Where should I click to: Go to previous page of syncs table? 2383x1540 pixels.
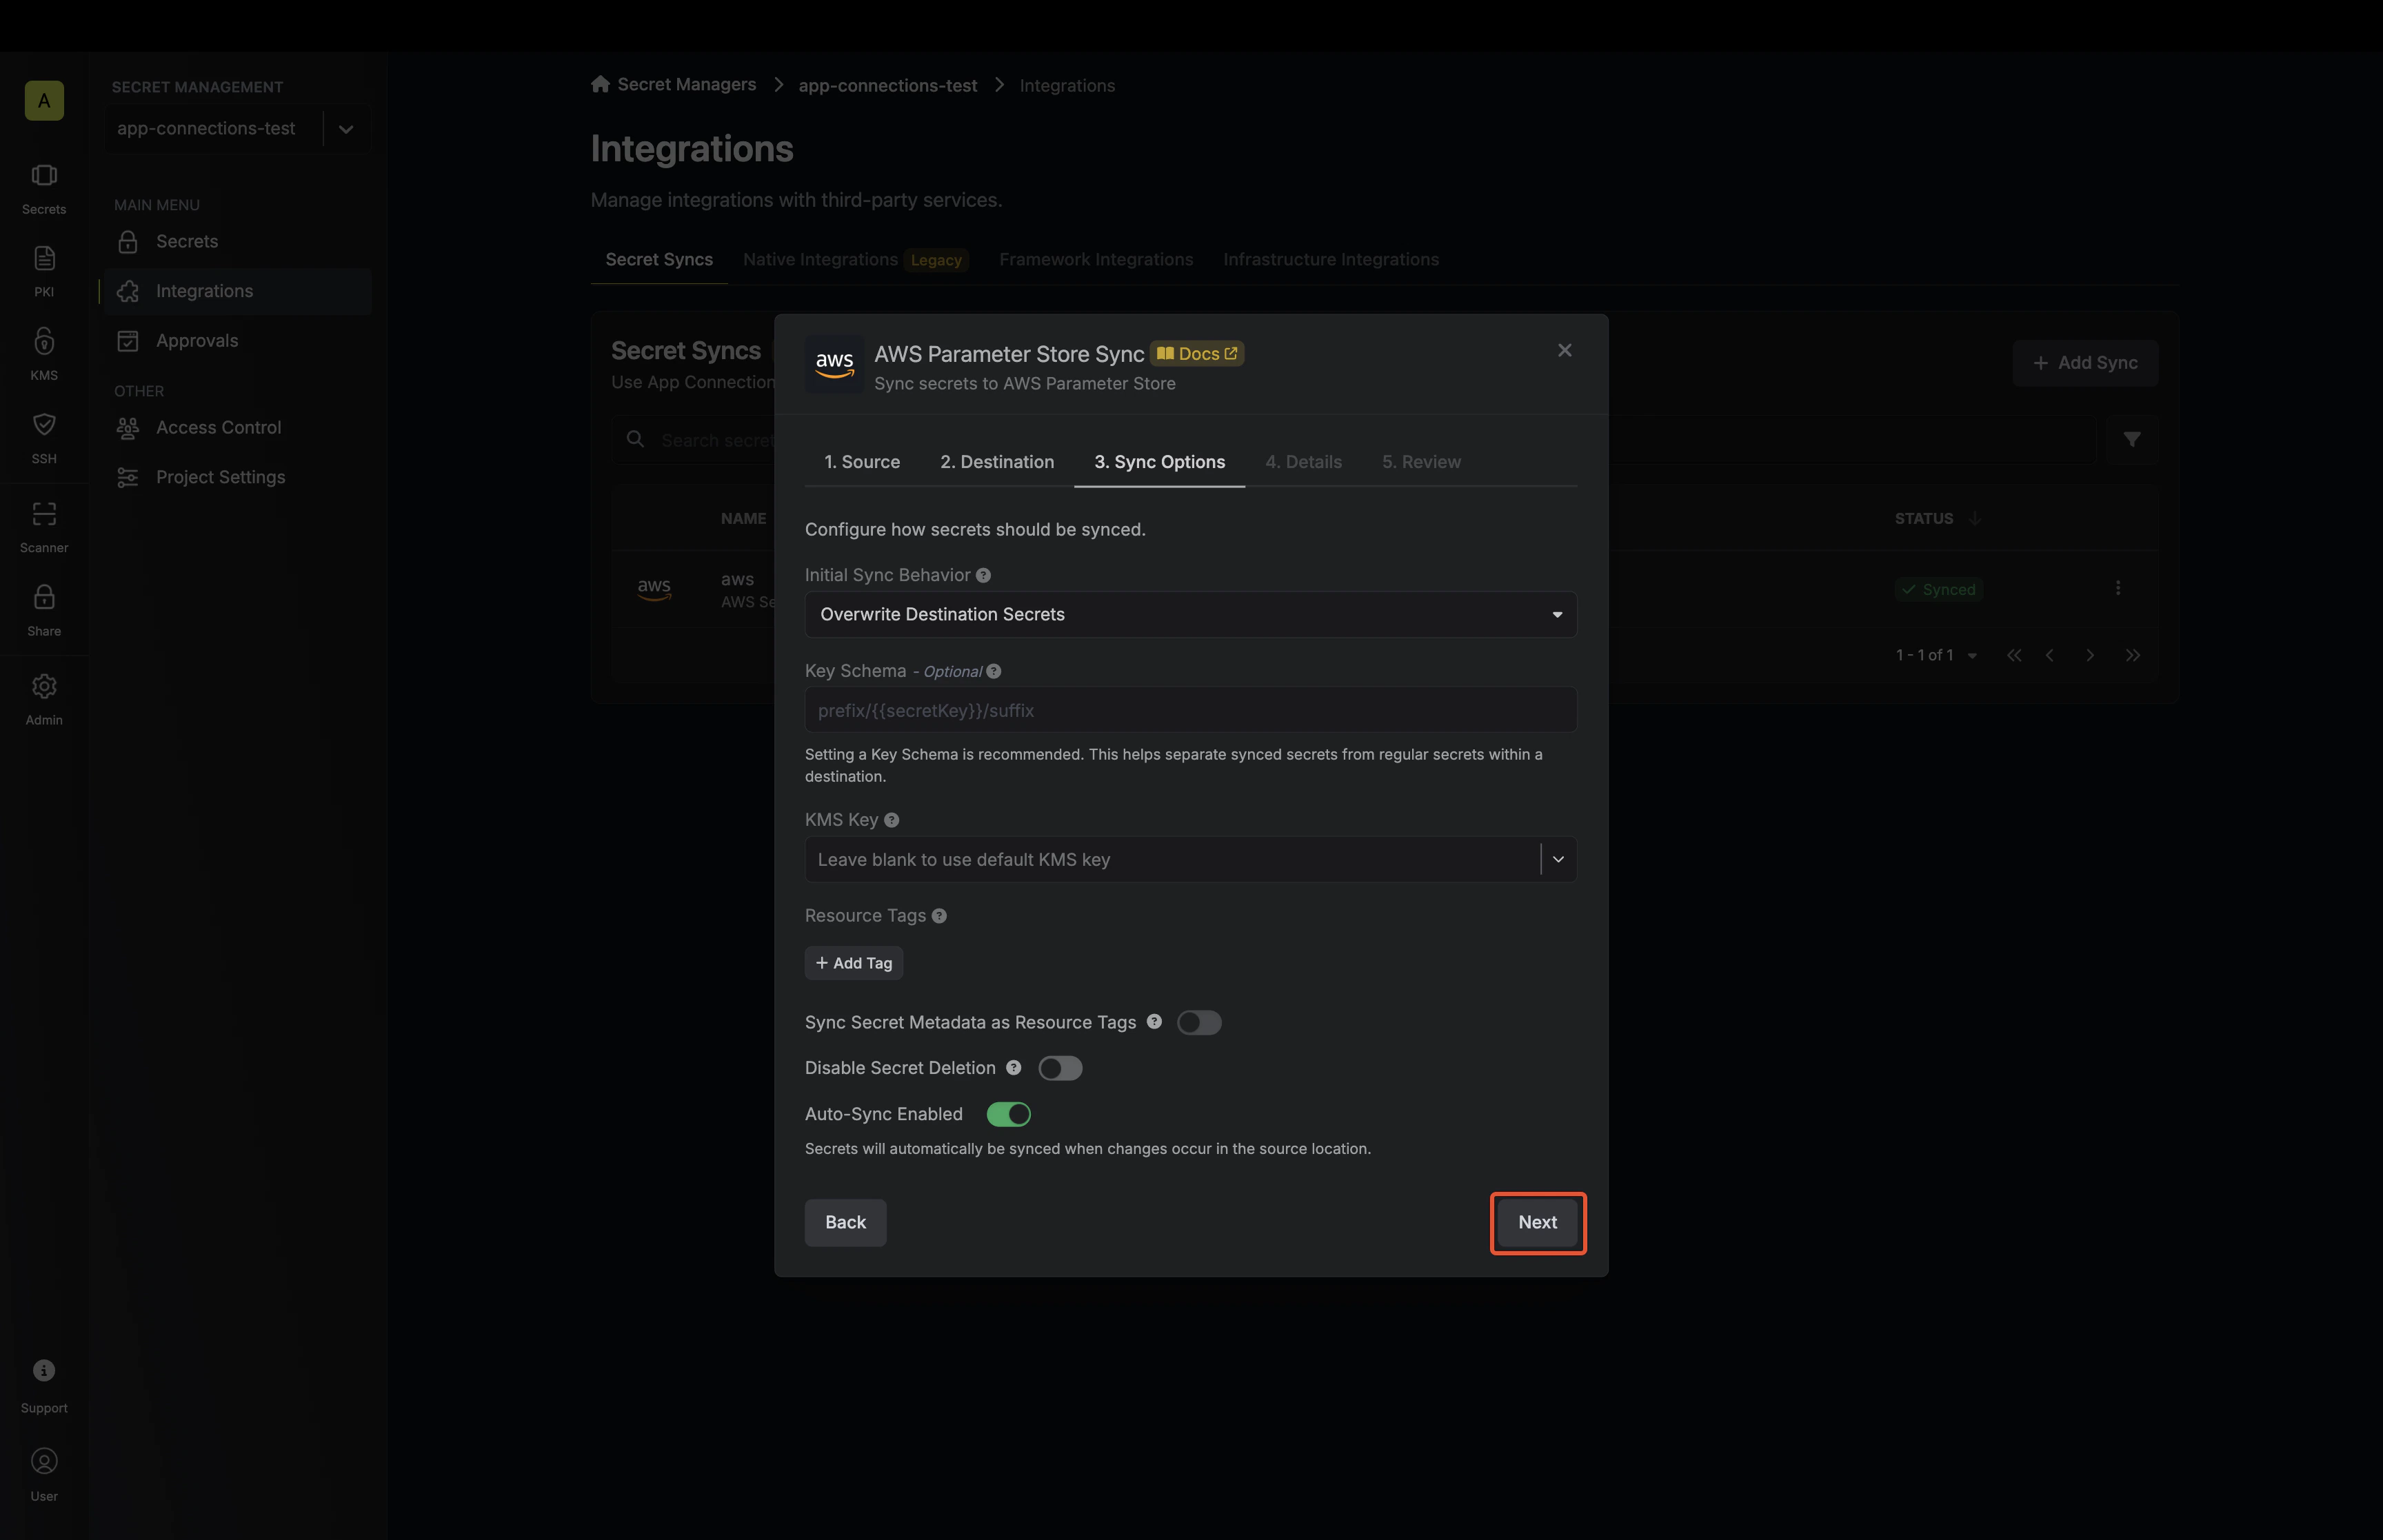tap(2050, 655)
